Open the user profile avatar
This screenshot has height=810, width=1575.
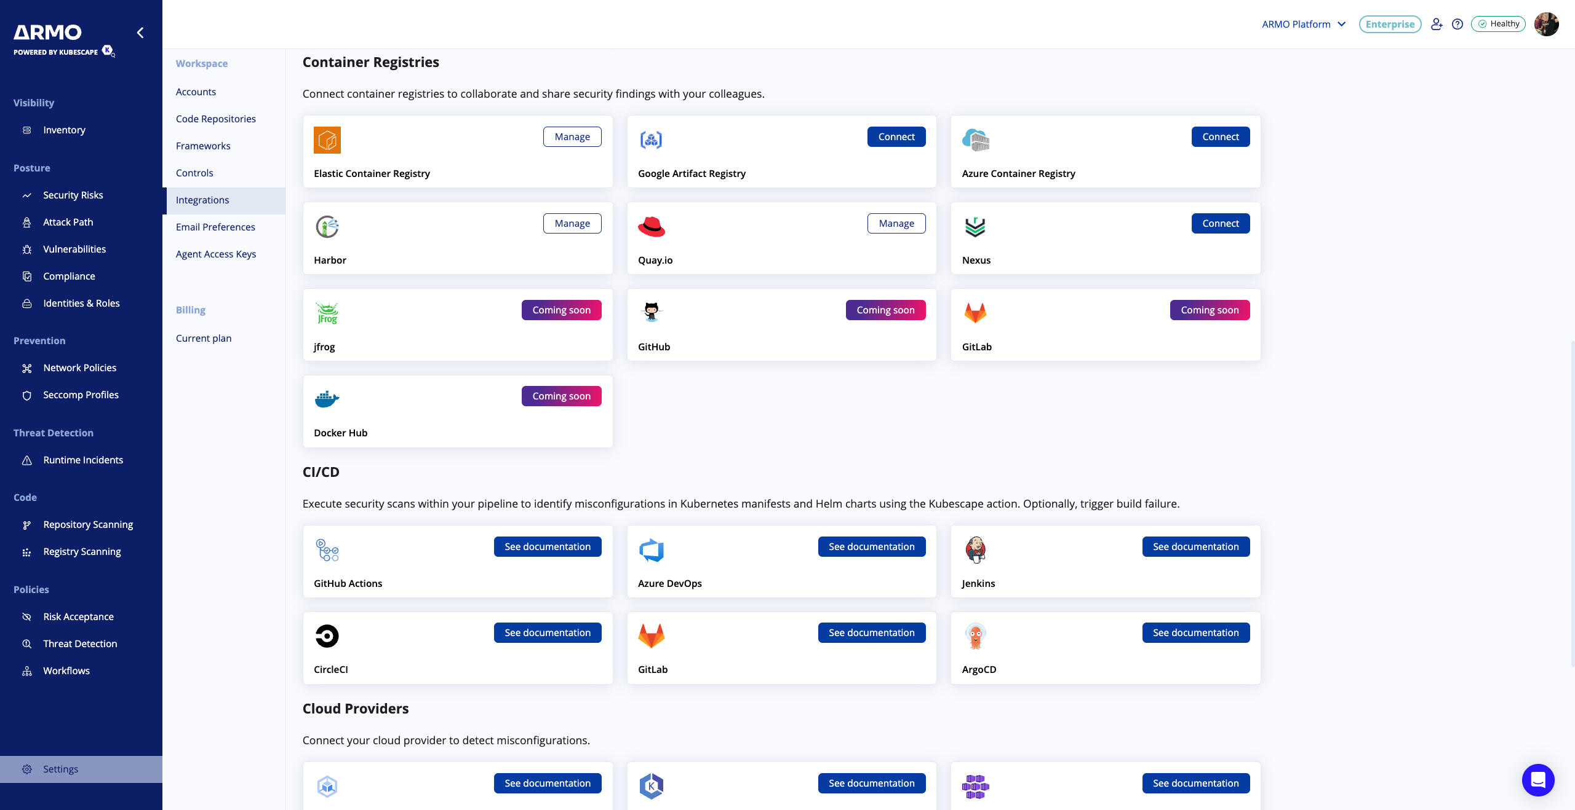pyautogui.click(x=1546, y=24)
